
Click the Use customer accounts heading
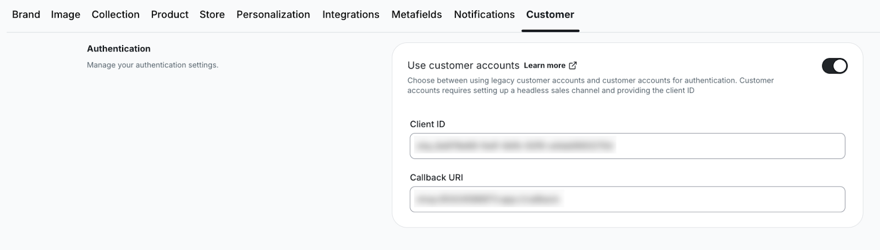tap(463, 65)
